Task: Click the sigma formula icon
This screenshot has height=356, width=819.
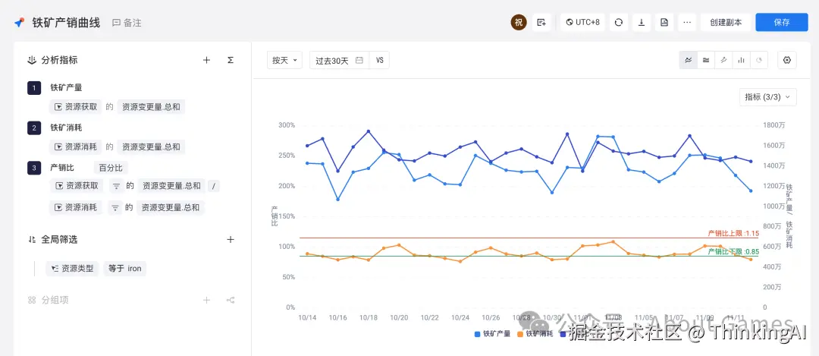Action: coord(231,60)
